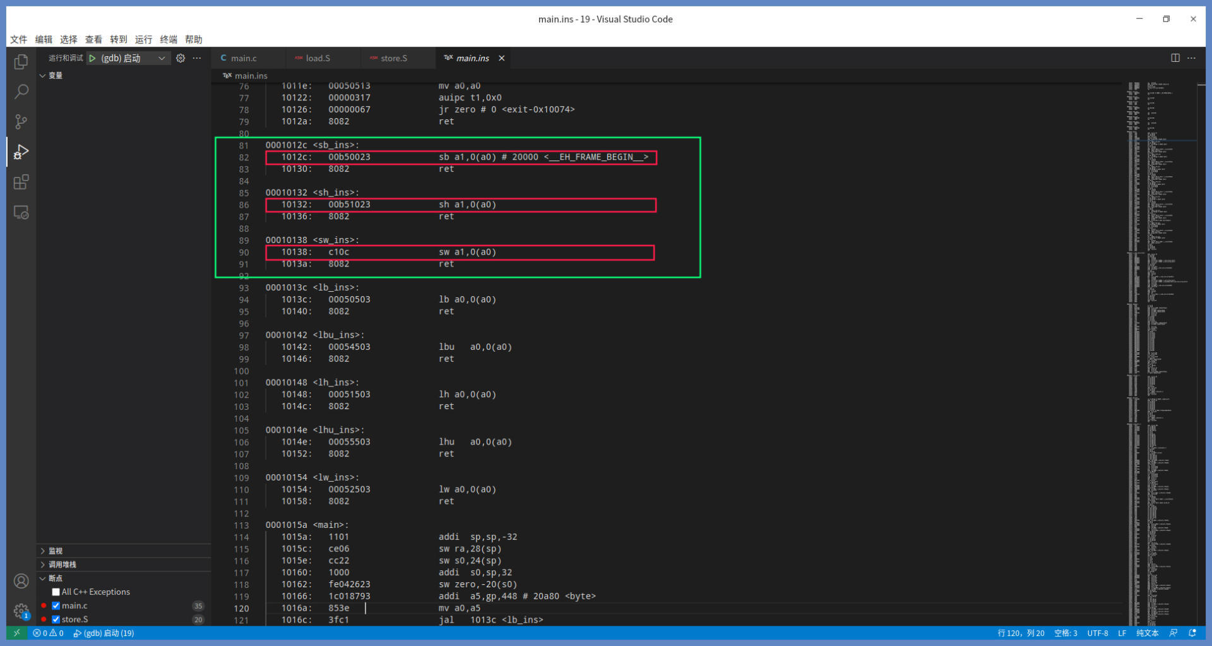Open the Explorer view in activity bar
1212x646 pixels.
tap(21, 62)
